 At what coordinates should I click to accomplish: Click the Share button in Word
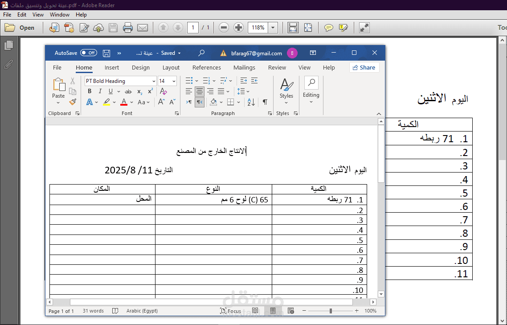coord(364,67)
